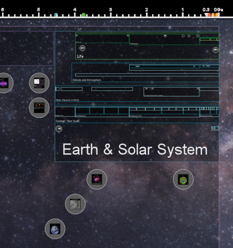Click the 2 label on the time axis

tap(146, 10)
